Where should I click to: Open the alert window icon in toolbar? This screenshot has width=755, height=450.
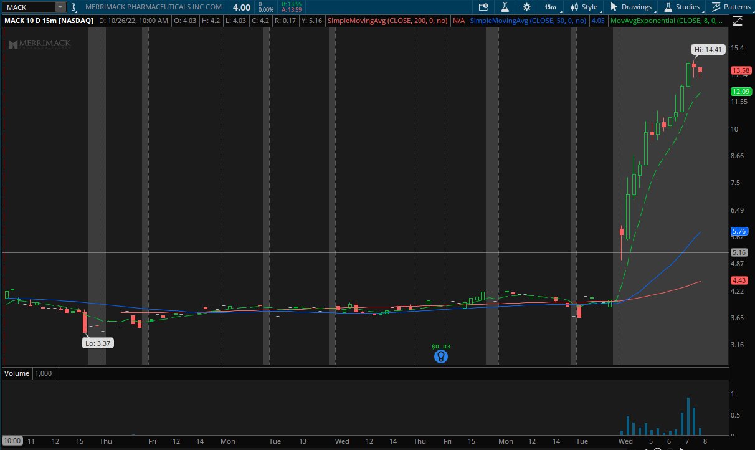pos(484,7)
